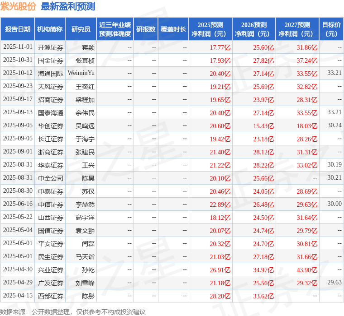The width and height of the screenshot is (344, 316).
Task: Click the 2026预测净利润 column header
Action: [254, 29]
